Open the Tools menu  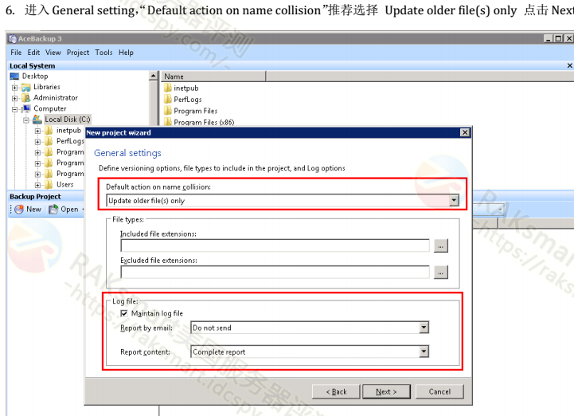click(103, 53)
